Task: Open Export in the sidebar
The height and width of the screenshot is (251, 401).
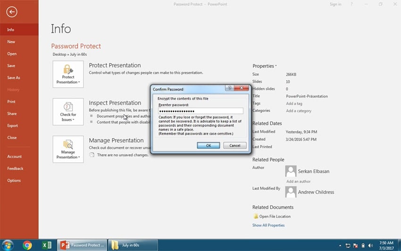Action: coord(19,125)
